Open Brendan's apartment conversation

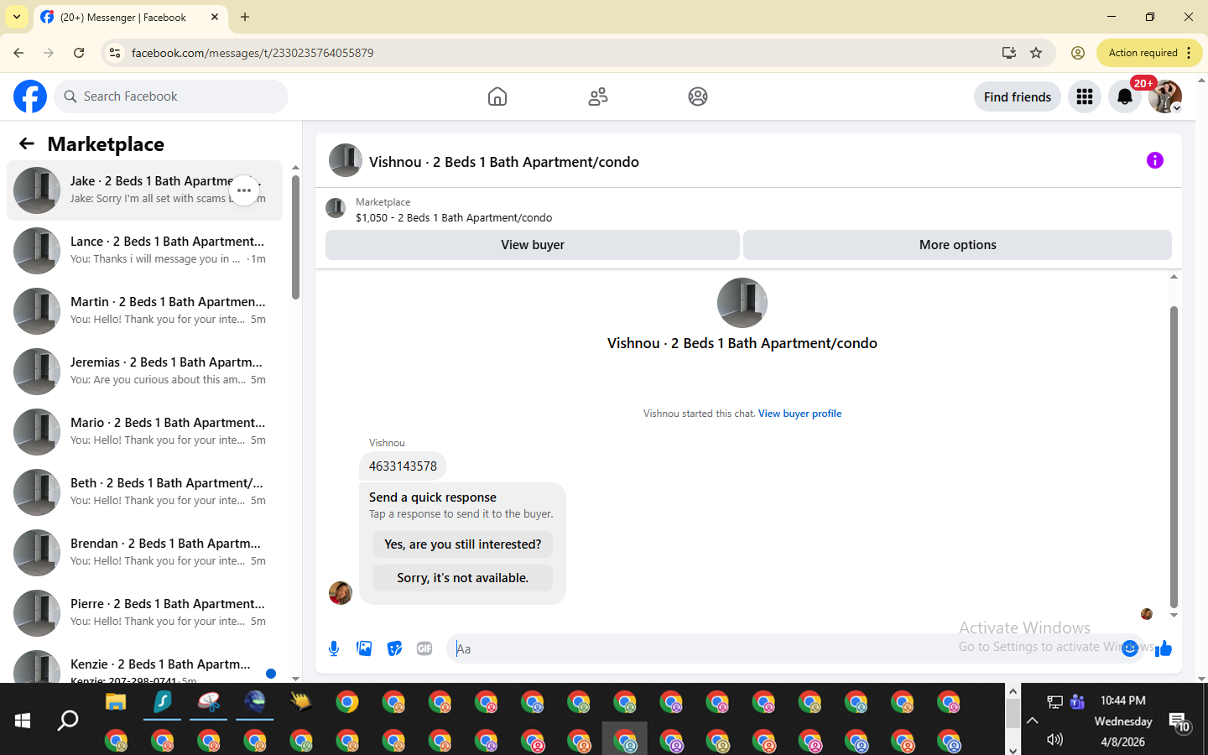pyautogui.click(x=144, y=553)
